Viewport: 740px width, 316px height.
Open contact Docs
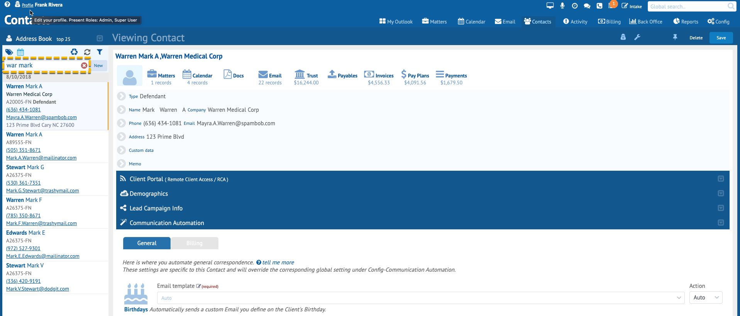(x=234, y=75)
